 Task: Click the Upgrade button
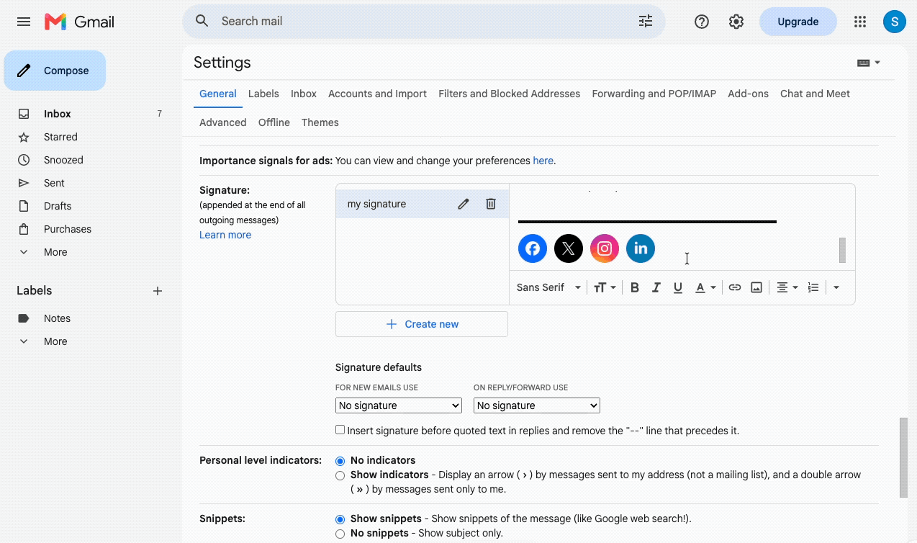click(x=798, y=22)
